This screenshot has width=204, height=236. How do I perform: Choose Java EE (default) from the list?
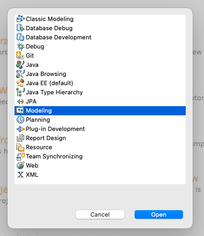[x=100, y=83]
